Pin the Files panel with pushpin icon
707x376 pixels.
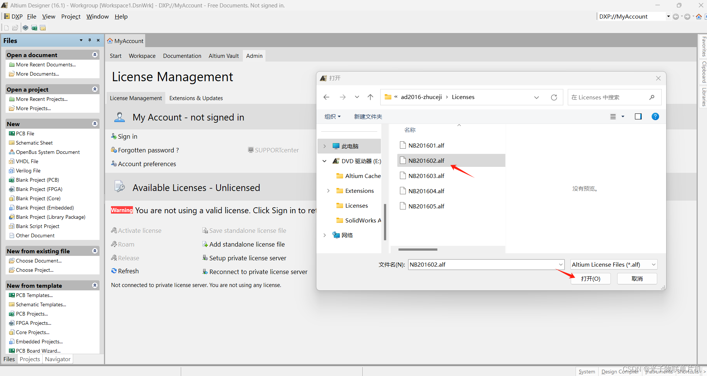tap(89, 40)
